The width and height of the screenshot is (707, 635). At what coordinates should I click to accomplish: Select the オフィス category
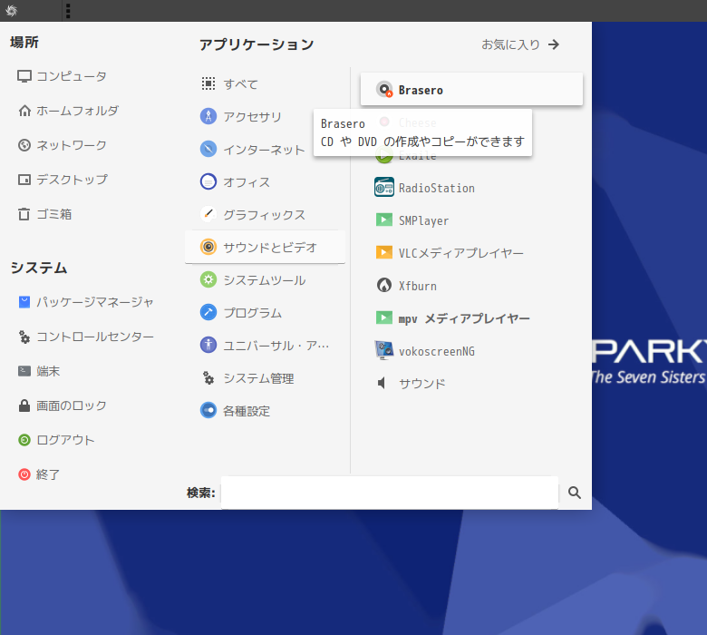pyautogui.click(x=265, y=181)
